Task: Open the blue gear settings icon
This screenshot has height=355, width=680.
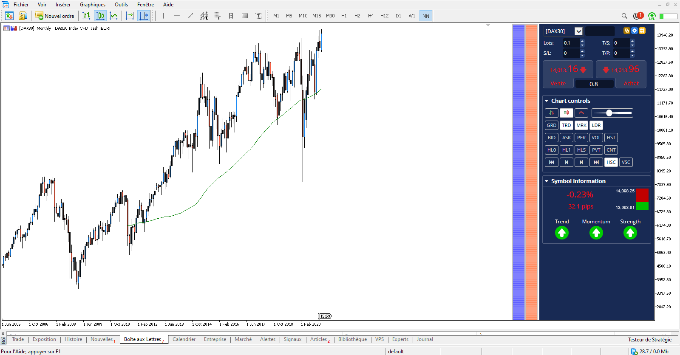Action: click(x=635, y=31)
